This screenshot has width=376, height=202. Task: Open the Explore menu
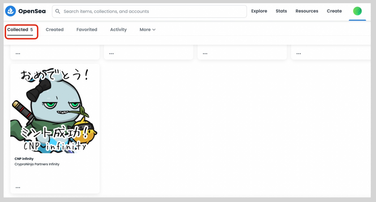click(259, 11)
